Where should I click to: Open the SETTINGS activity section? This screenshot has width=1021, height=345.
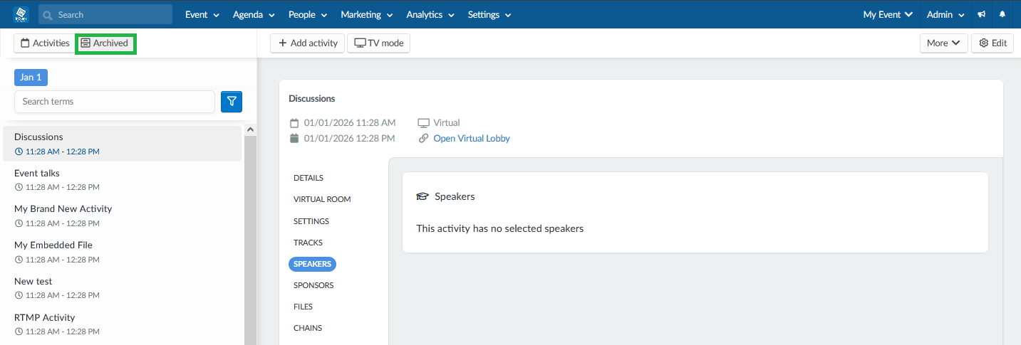tap(311, 221)
